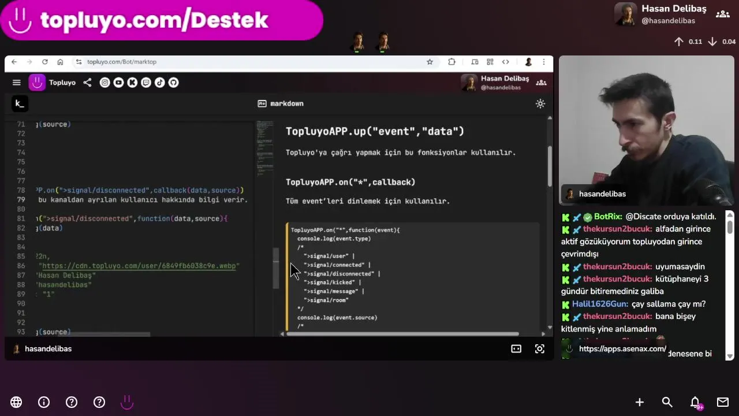The image size is (739, 416).
Task: Open Halil1626Gun's chat username
Action: (x=600, y=304)
